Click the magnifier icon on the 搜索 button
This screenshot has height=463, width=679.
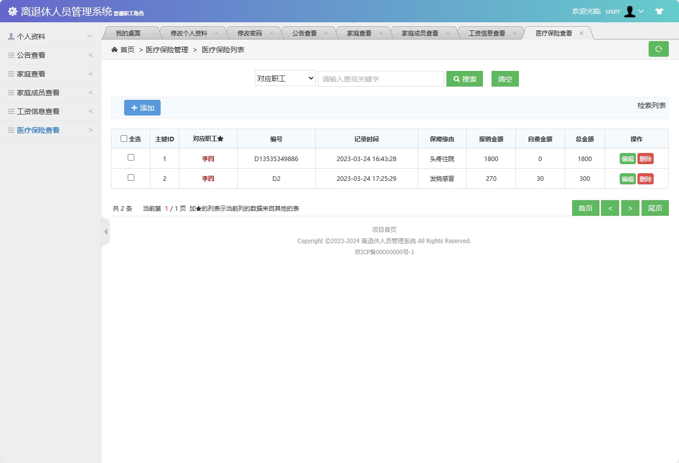(x=455, y=79)
